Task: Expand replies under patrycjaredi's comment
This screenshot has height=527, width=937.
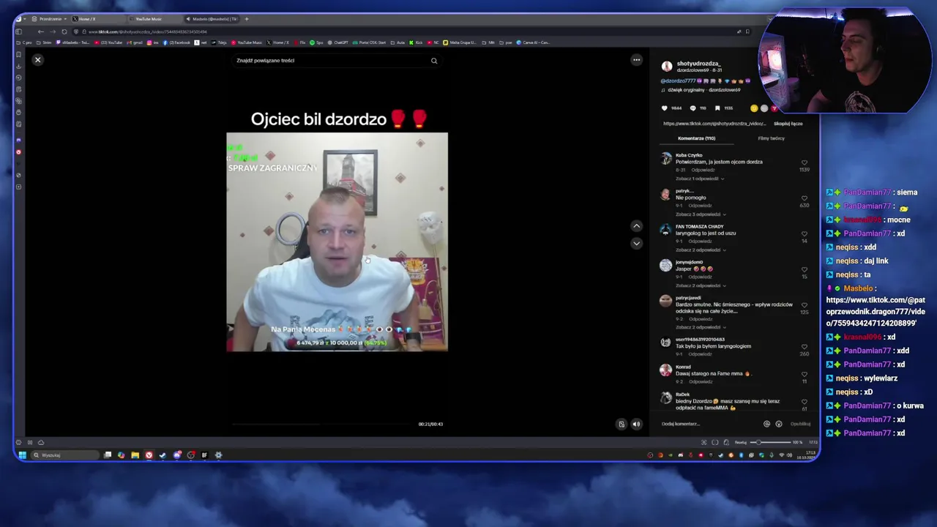Action: click(700, 327)
